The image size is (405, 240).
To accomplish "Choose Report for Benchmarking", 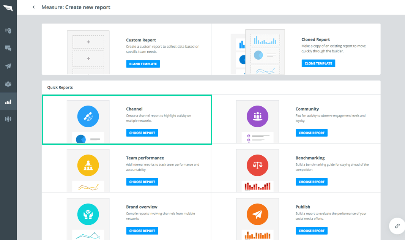I will click(312, 182).
